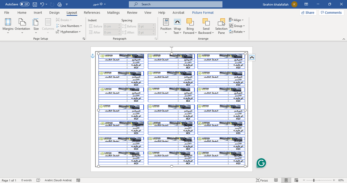Screen dimensions: 347x183
Task: Enable Focus mode in status bar
Action: [x=262, y=180]
